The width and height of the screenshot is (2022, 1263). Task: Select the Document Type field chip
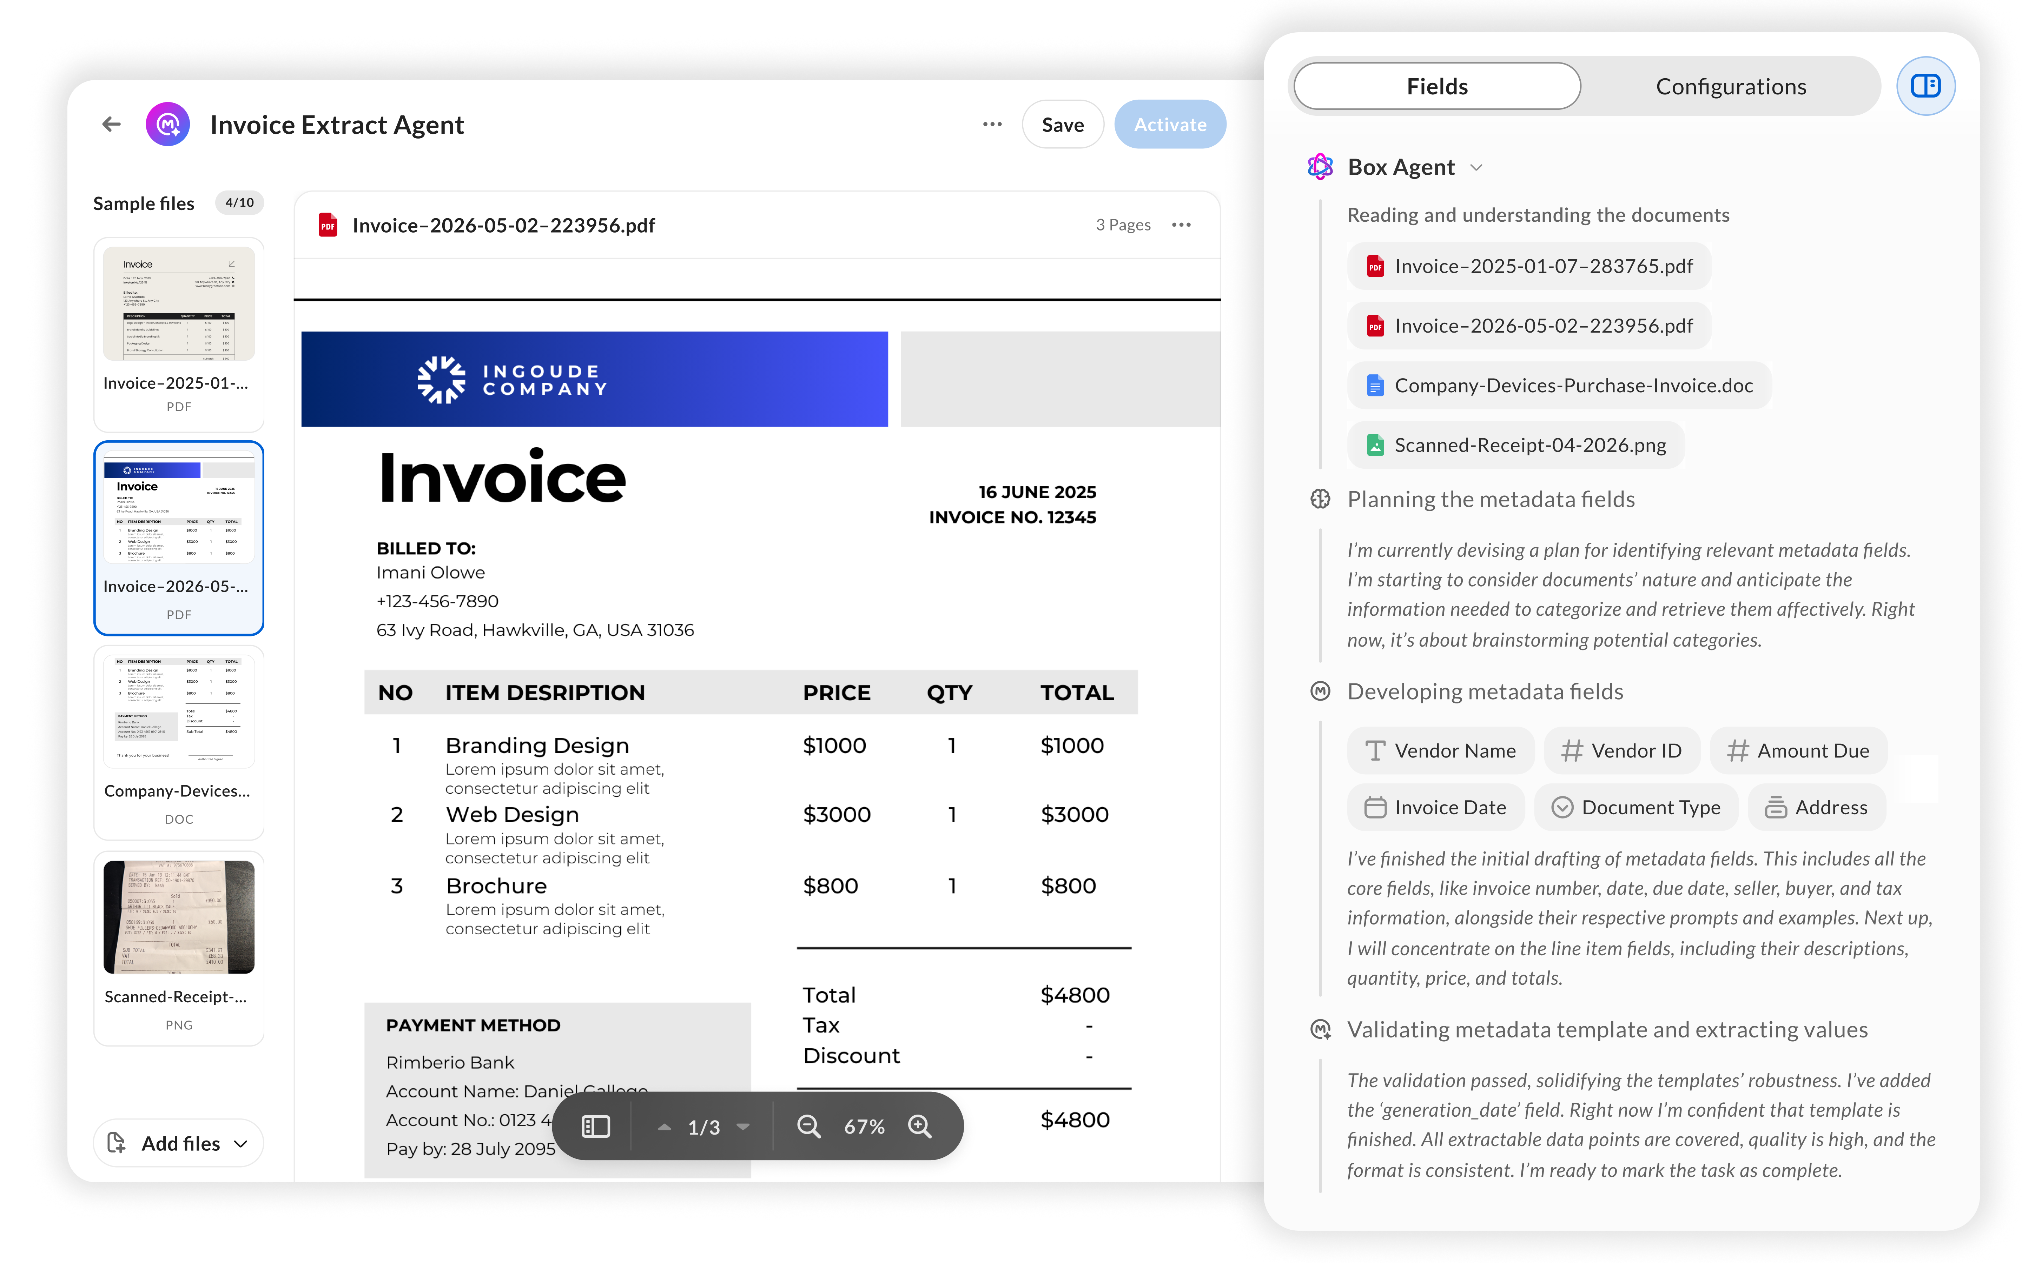tap(1636, 807)
